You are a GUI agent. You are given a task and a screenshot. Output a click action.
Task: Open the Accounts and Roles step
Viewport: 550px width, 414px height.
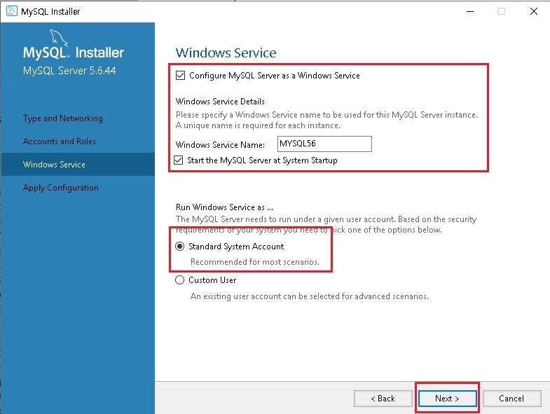pos(60,142)
